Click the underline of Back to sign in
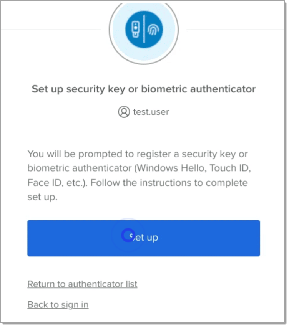Screen dimensions: 289x327 tap(58, 309)
